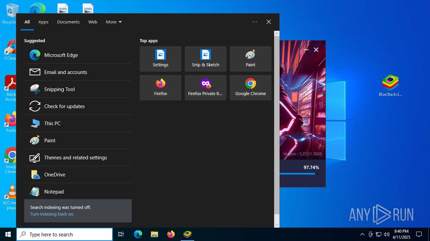Launch Notepad from suggestions
Screen dimensions: 430x241
[78, 191]
